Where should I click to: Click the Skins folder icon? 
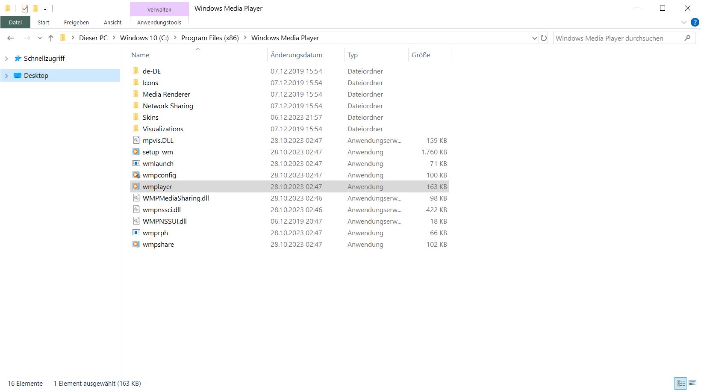136,117
